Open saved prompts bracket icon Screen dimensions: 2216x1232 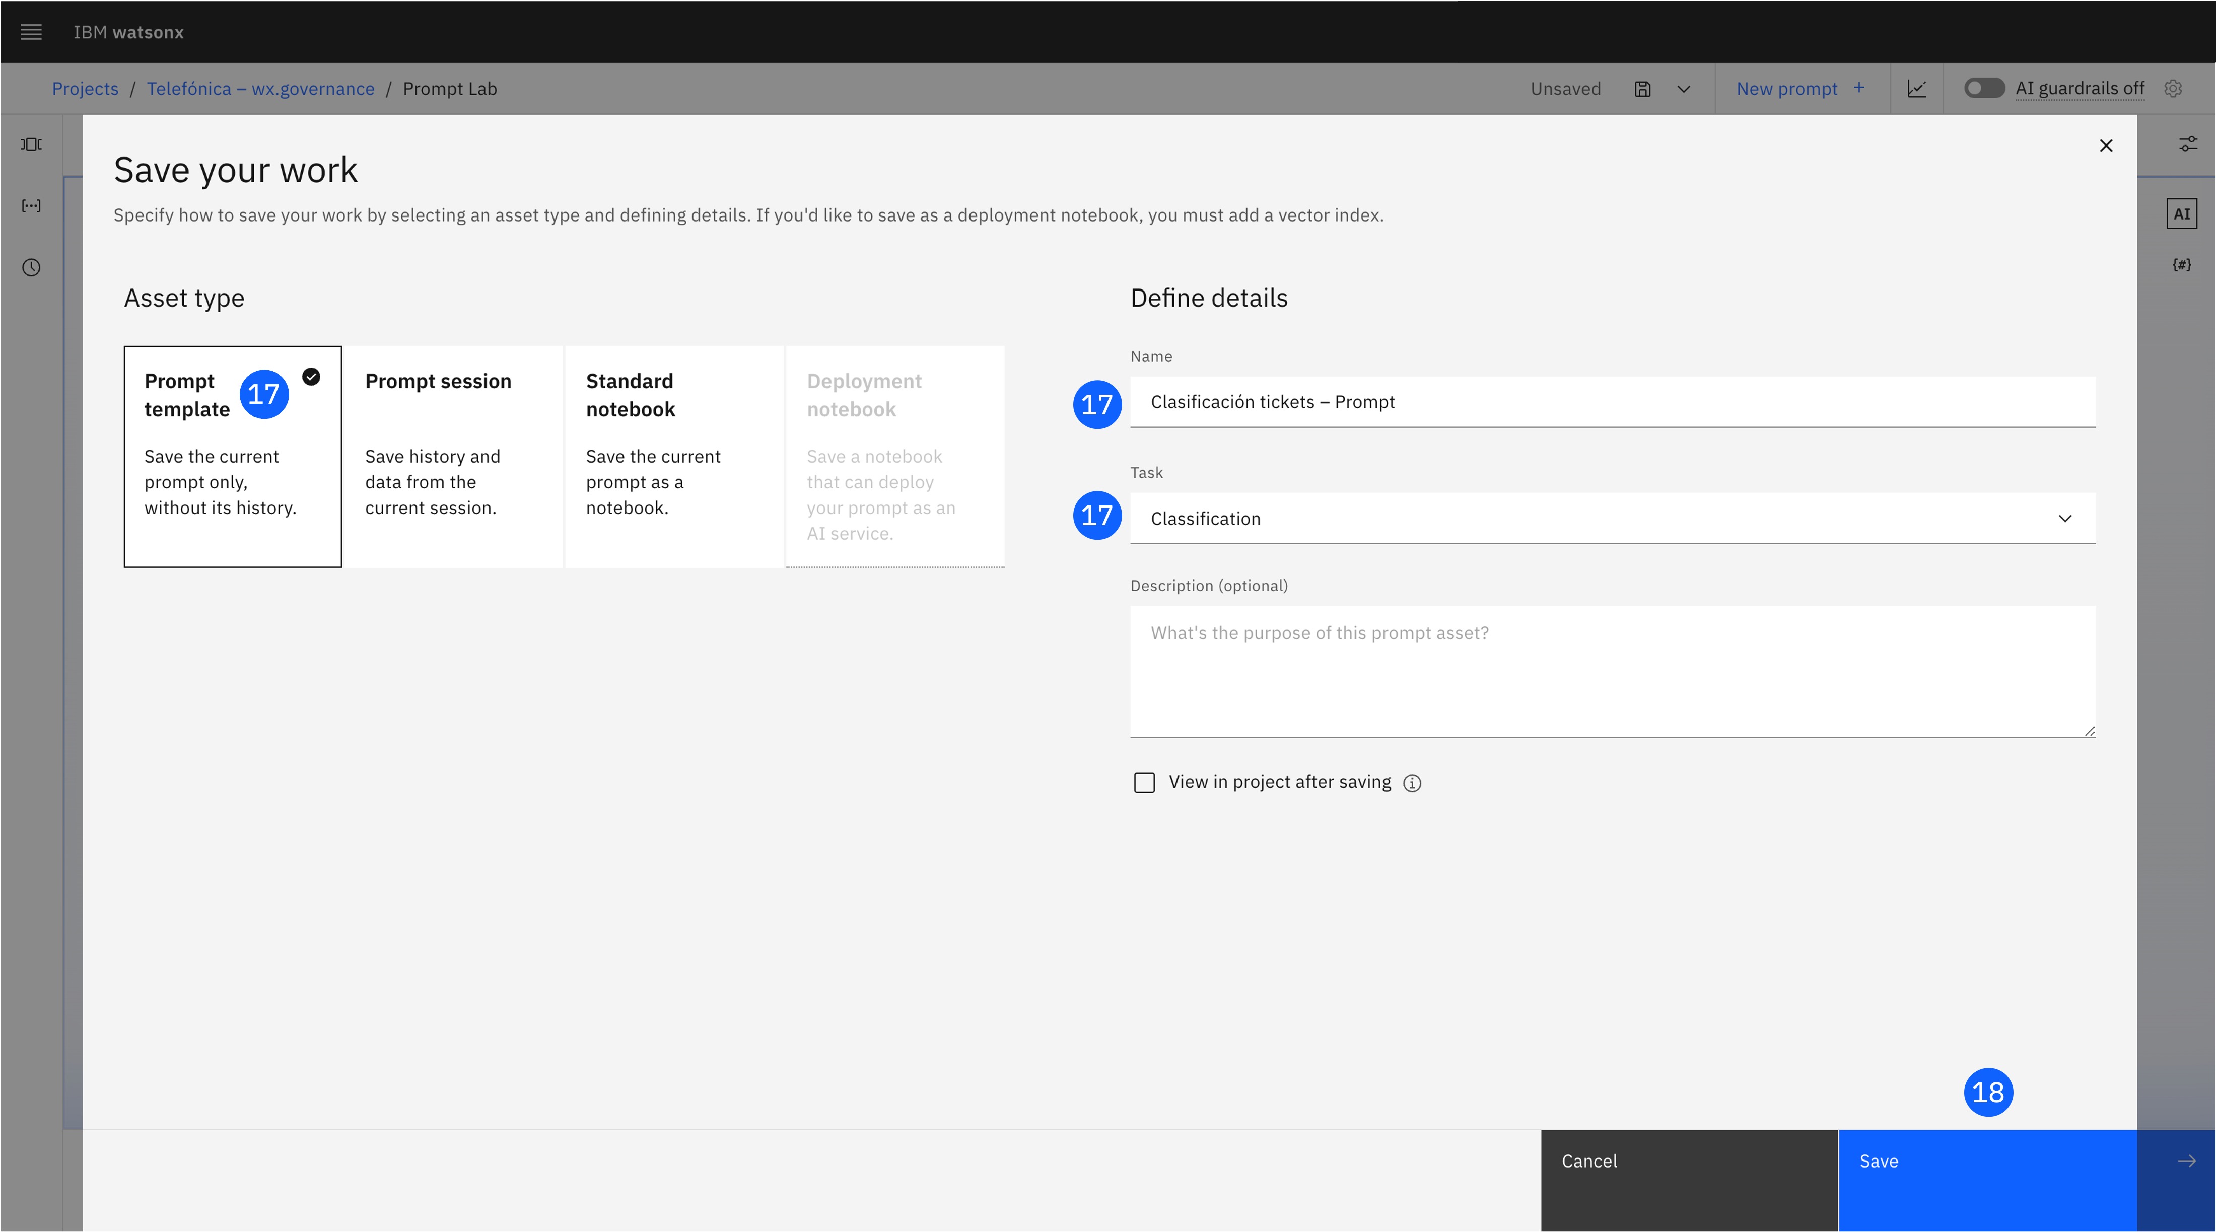pos(31,205)
